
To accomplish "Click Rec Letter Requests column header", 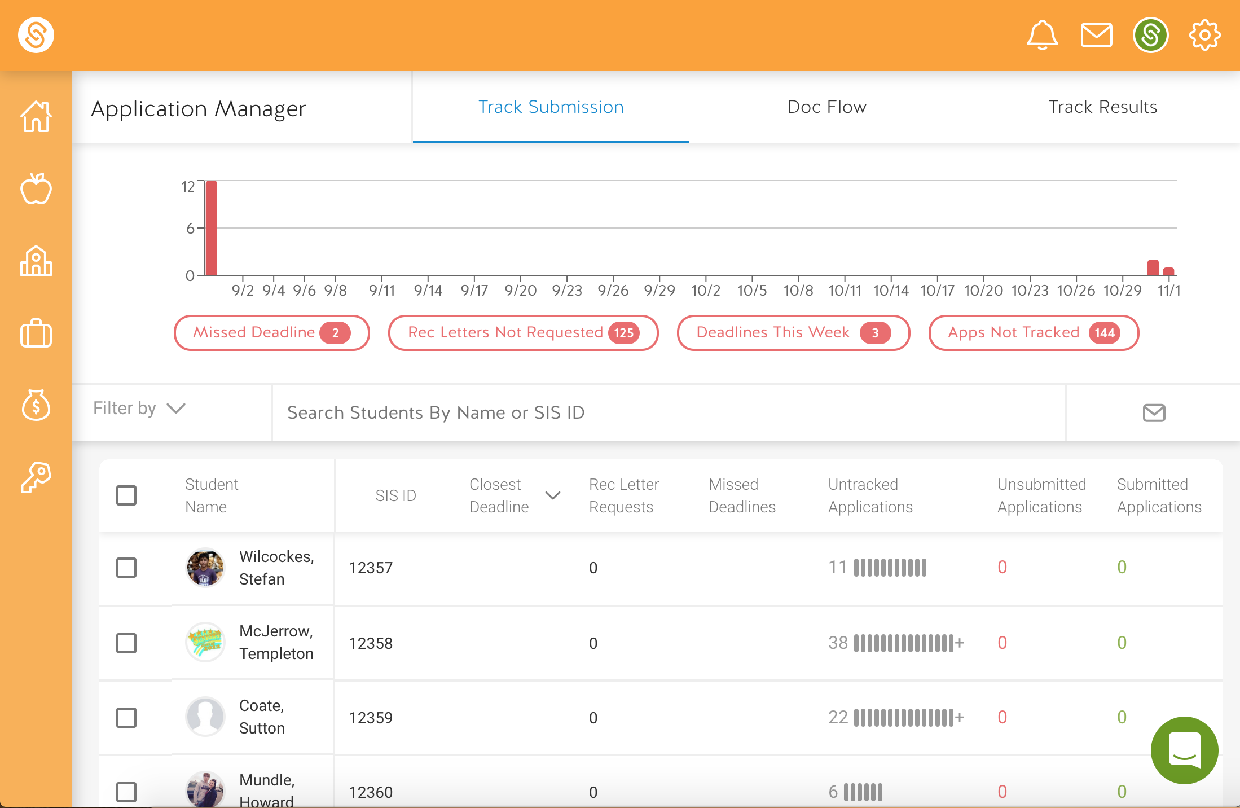I will 624,495.
